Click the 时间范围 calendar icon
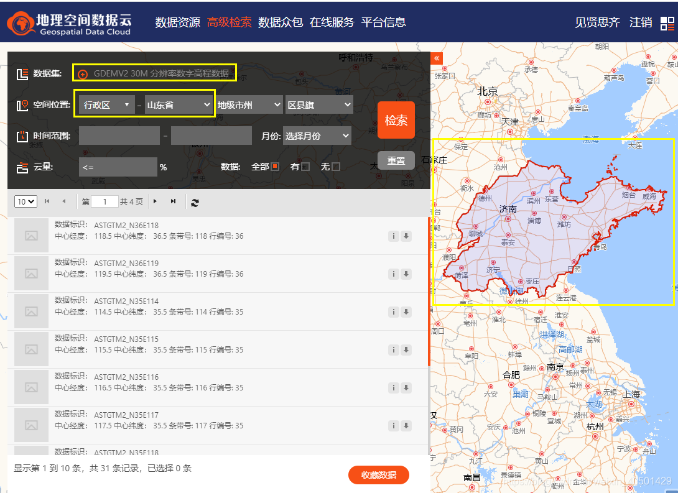The image size is (678, 493). [x=22, y=137]
